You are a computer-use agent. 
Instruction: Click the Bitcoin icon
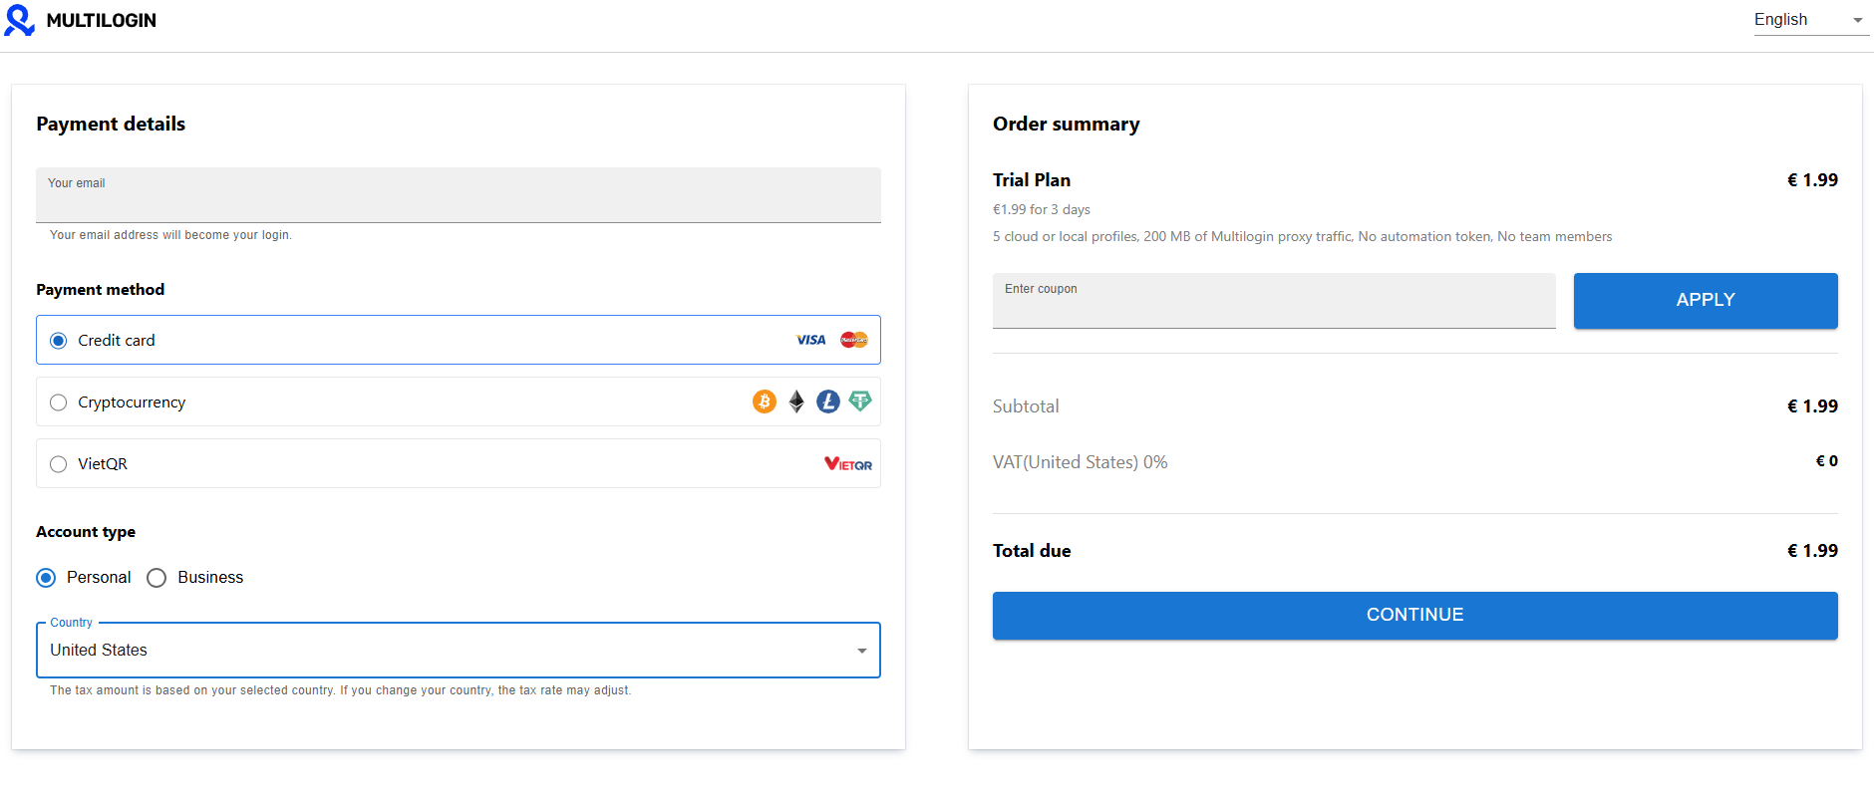click(x=765, y=401)
